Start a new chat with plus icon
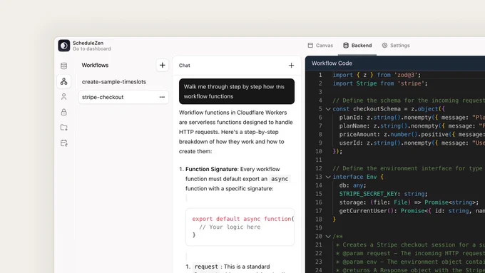The height and width of the screenshot is (273, 485). pyautogui.click(x=291, y=66)
